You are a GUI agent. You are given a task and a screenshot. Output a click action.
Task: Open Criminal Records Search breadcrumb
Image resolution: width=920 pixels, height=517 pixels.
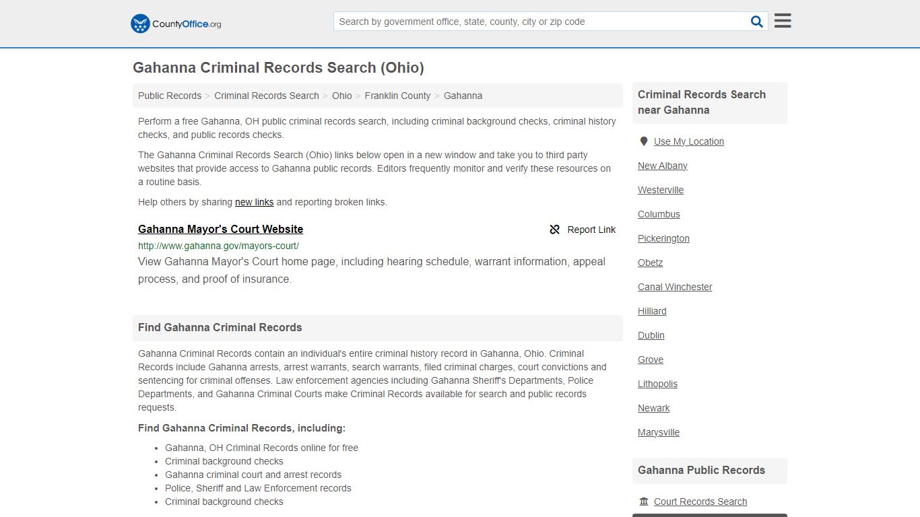click(267, 96)
